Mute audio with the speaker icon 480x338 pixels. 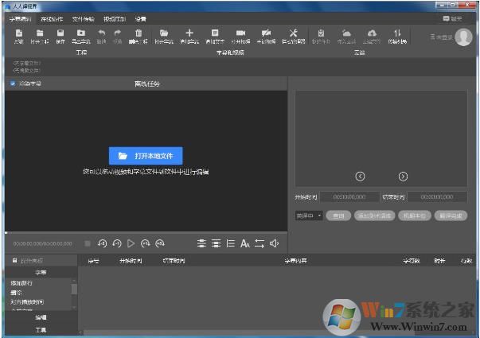274,243
